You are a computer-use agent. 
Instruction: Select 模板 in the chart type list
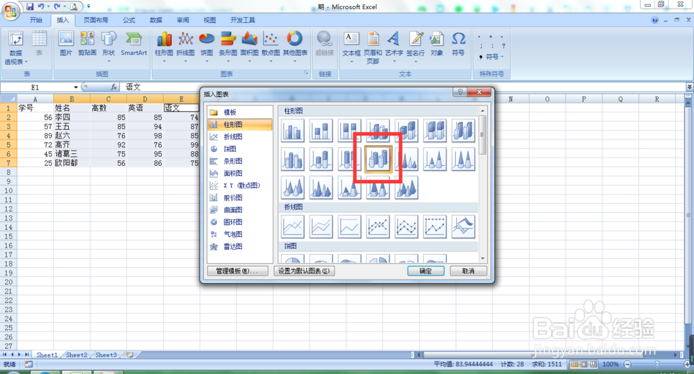coord(239,112)
